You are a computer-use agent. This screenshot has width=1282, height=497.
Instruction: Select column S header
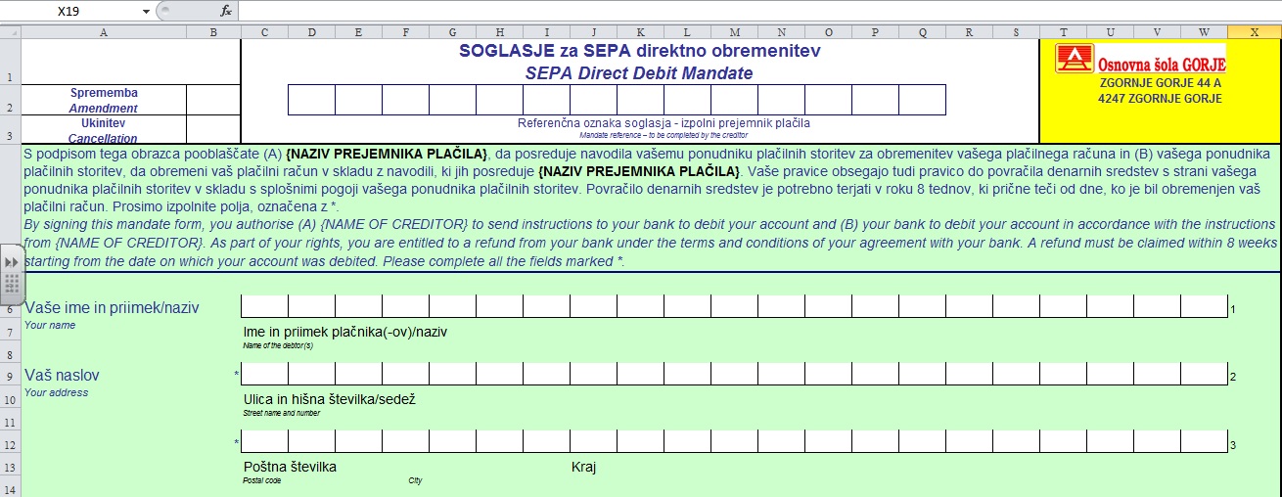pos(1016,31)
